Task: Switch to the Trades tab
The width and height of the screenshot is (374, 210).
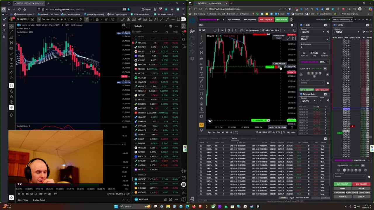Action: pos(234,139)
